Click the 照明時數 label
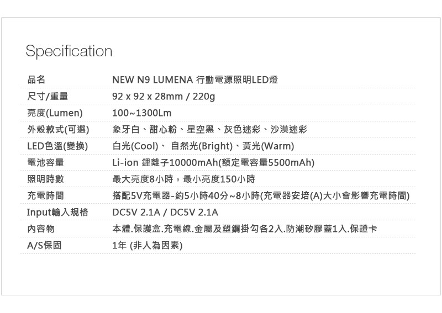Image resolution: width=442 pixels, height=313 pixels. tap(45, 179)
